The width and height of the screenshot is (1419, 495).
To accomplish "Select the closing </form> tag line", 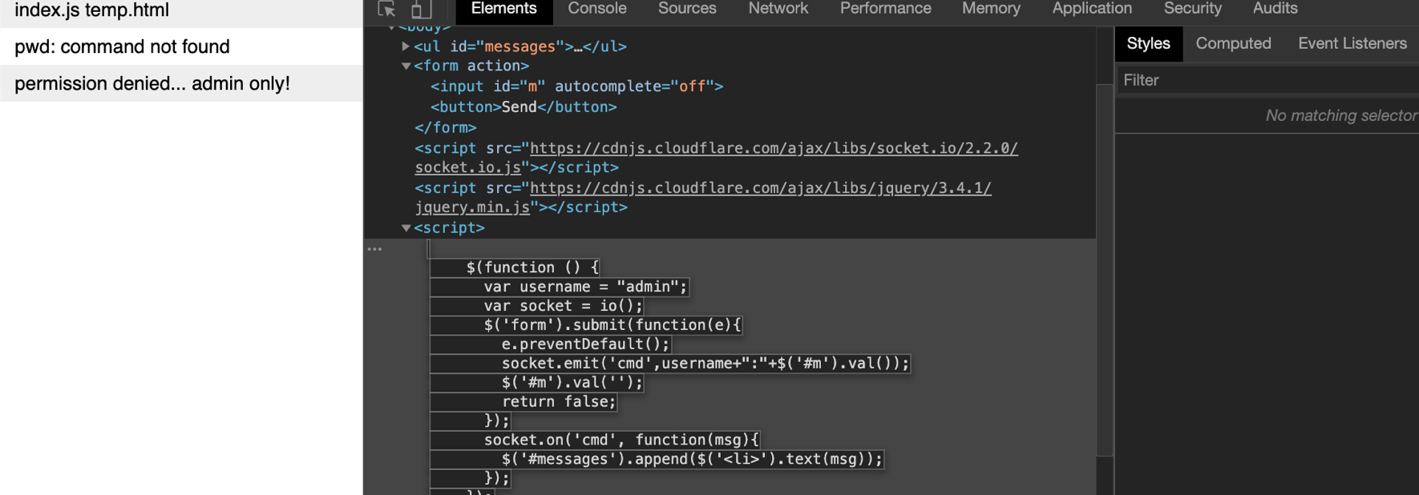I will 446,128.
